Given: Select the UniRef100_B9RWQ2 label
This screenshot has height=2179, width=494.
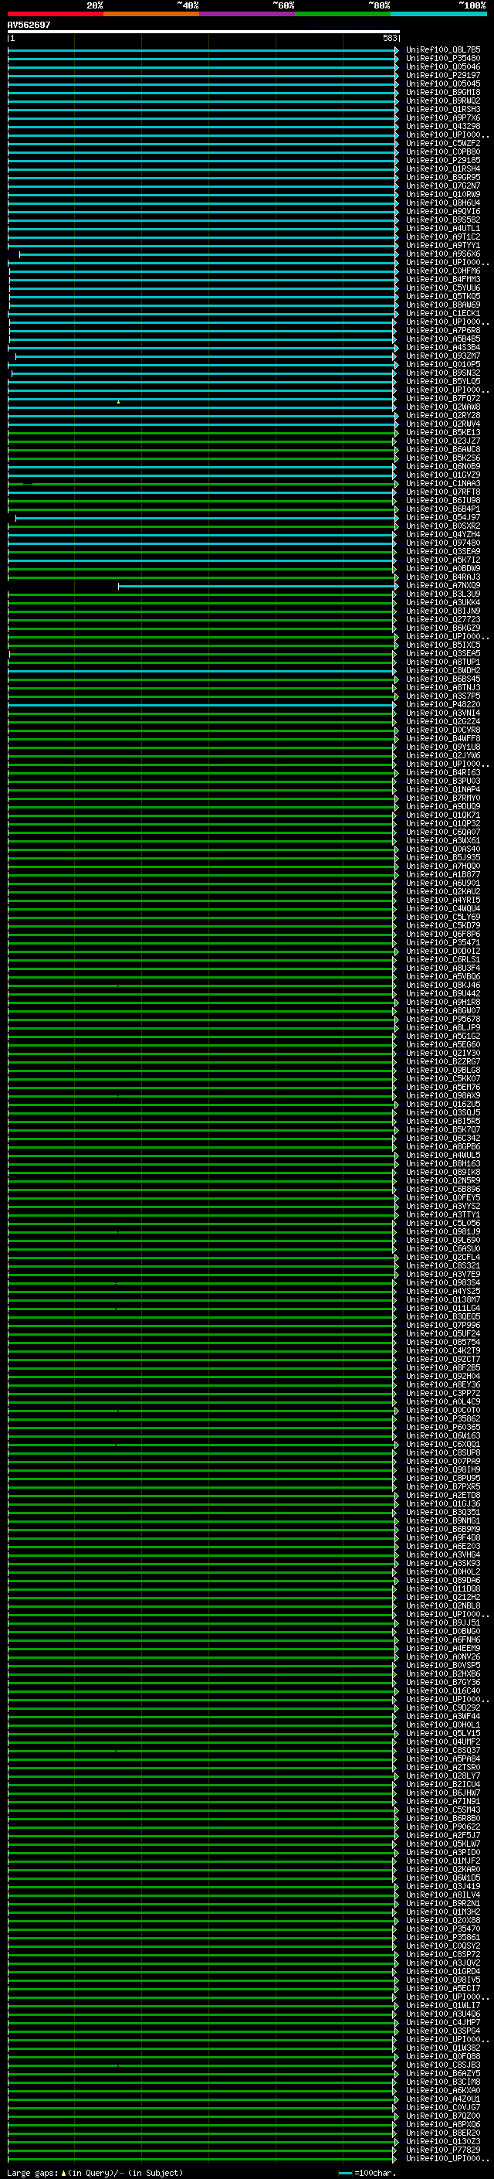Looking at the screenshot, I should [443, 100].
